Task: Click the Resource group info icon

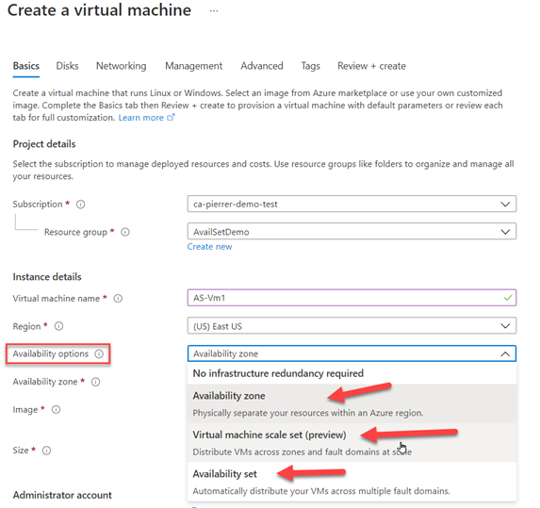Action: click(x=125, y=232)
